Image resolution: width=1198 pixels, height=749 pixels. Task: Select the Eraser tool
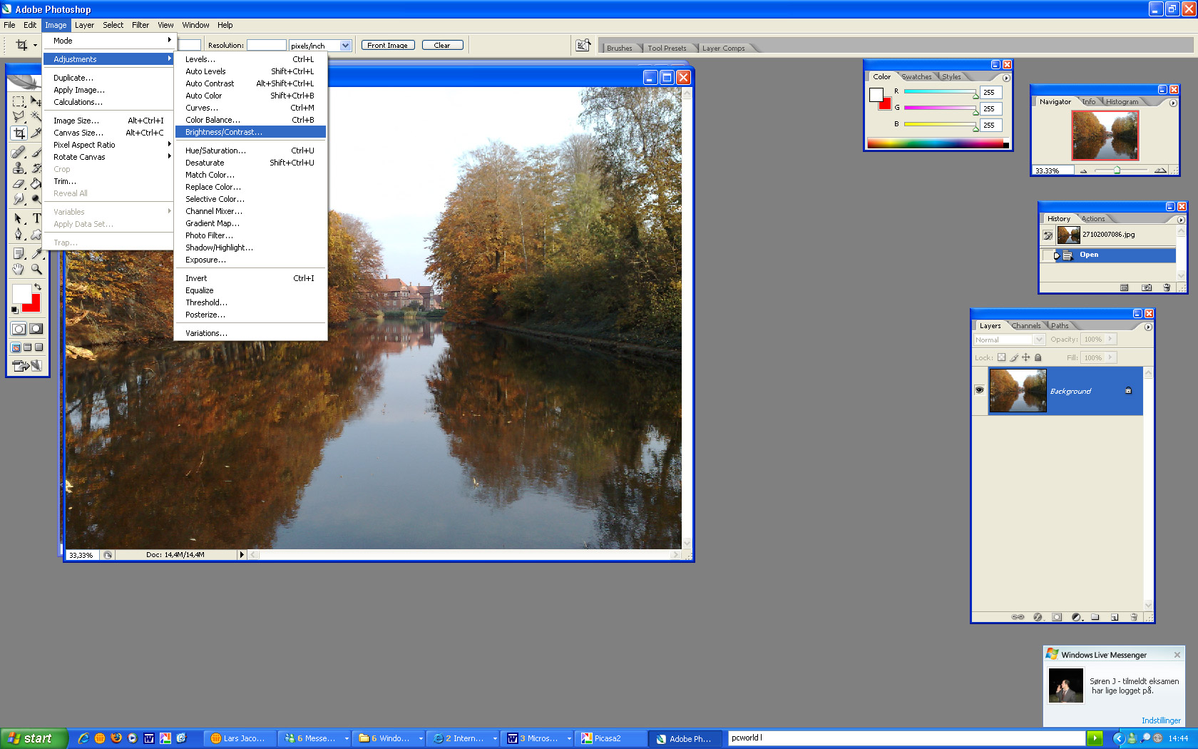[19, 184]
